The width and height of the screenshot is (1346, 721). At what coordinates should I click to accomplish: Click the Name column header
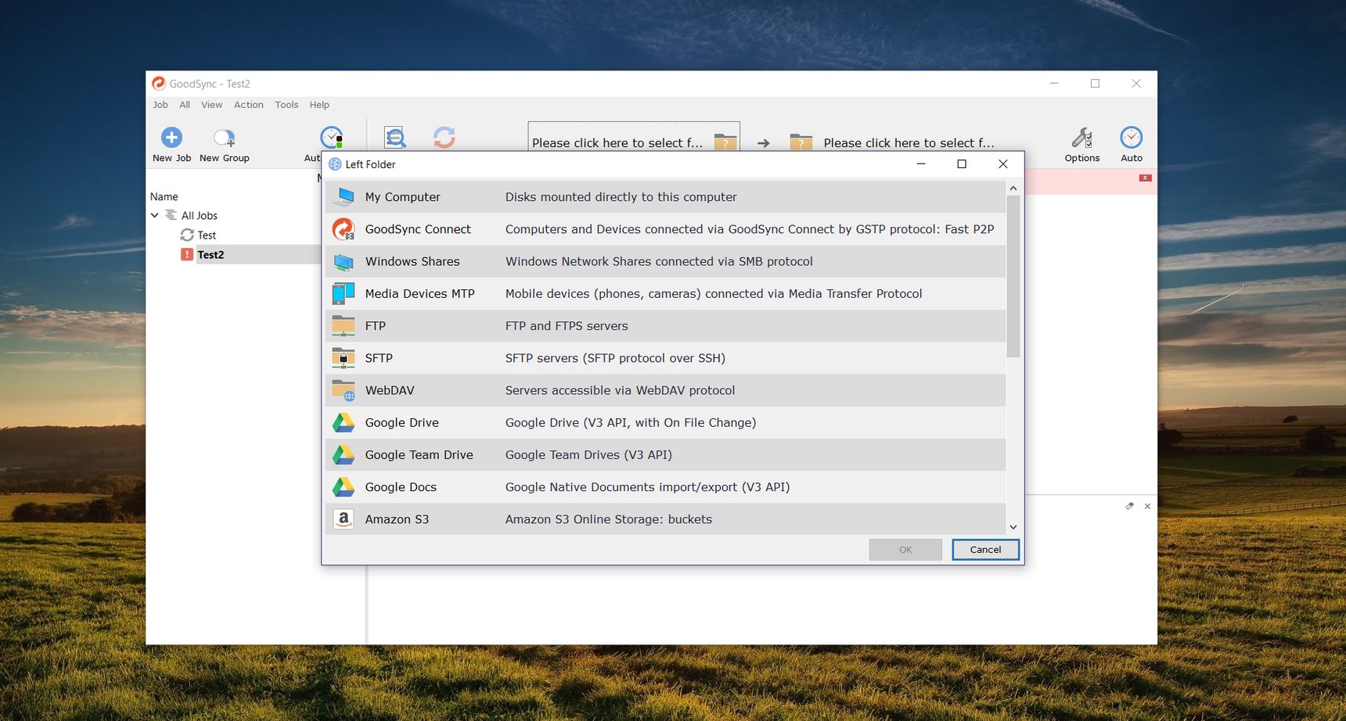[x=164, y=196]
